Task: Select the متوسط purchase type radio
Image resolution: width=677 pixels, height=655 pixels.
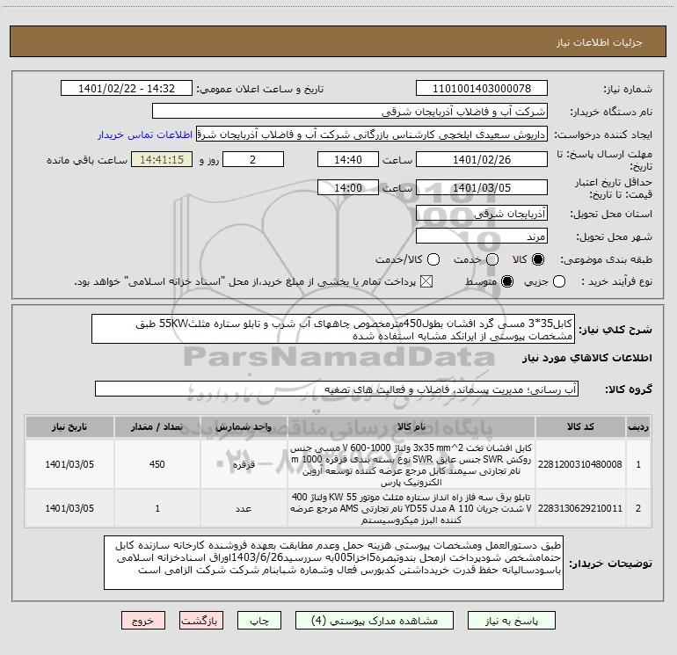Action: click(507, 282)
